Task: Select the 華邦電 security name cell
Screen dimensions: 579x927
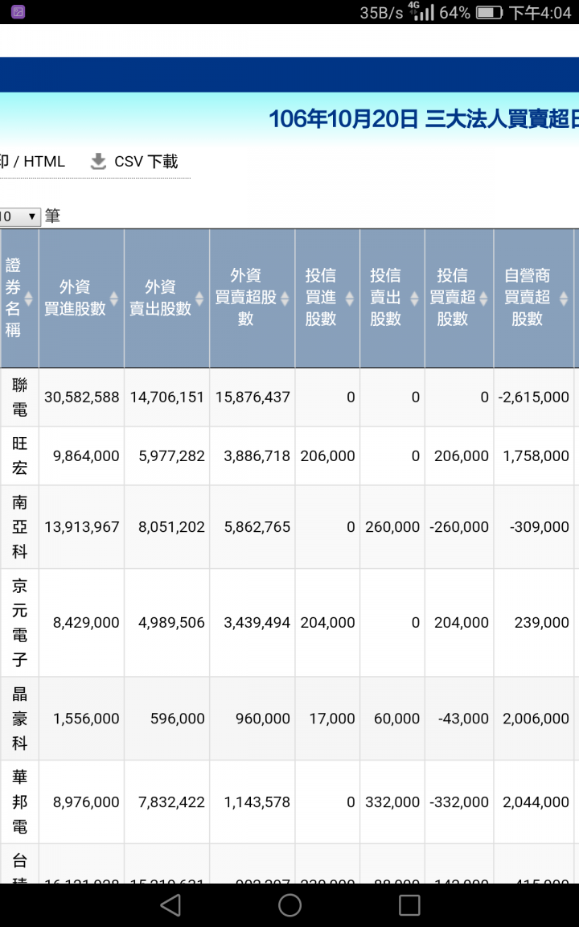Action: point(19,801)
